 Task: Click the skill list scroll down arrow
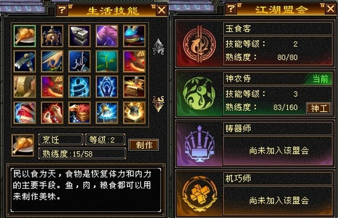tap(158, 104)
